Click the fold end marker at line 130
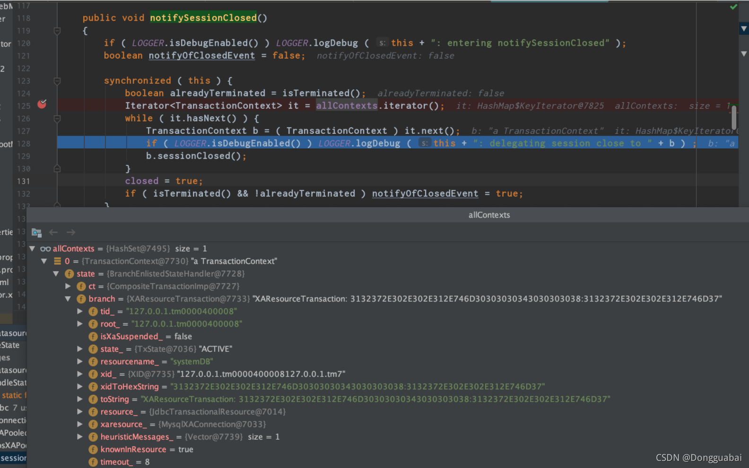This screenshot has width=749, height=468. [57, 169]
